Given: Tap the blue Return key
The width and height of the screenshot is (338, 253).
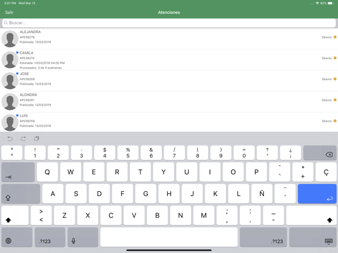Looking at the screenshot, I should [317, 194].
